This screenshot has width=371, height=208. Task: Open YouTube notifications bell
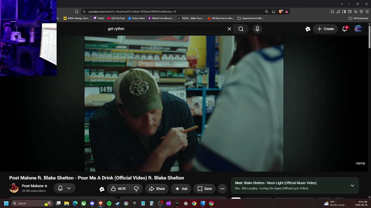345,29
